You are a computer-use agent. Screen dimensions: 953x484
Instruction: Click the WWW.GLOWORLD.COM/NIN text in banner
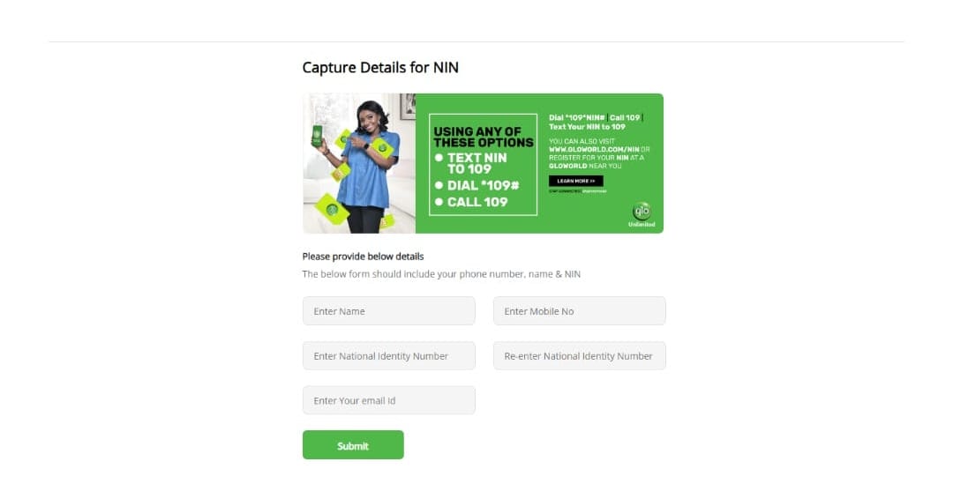coord(594,149)
